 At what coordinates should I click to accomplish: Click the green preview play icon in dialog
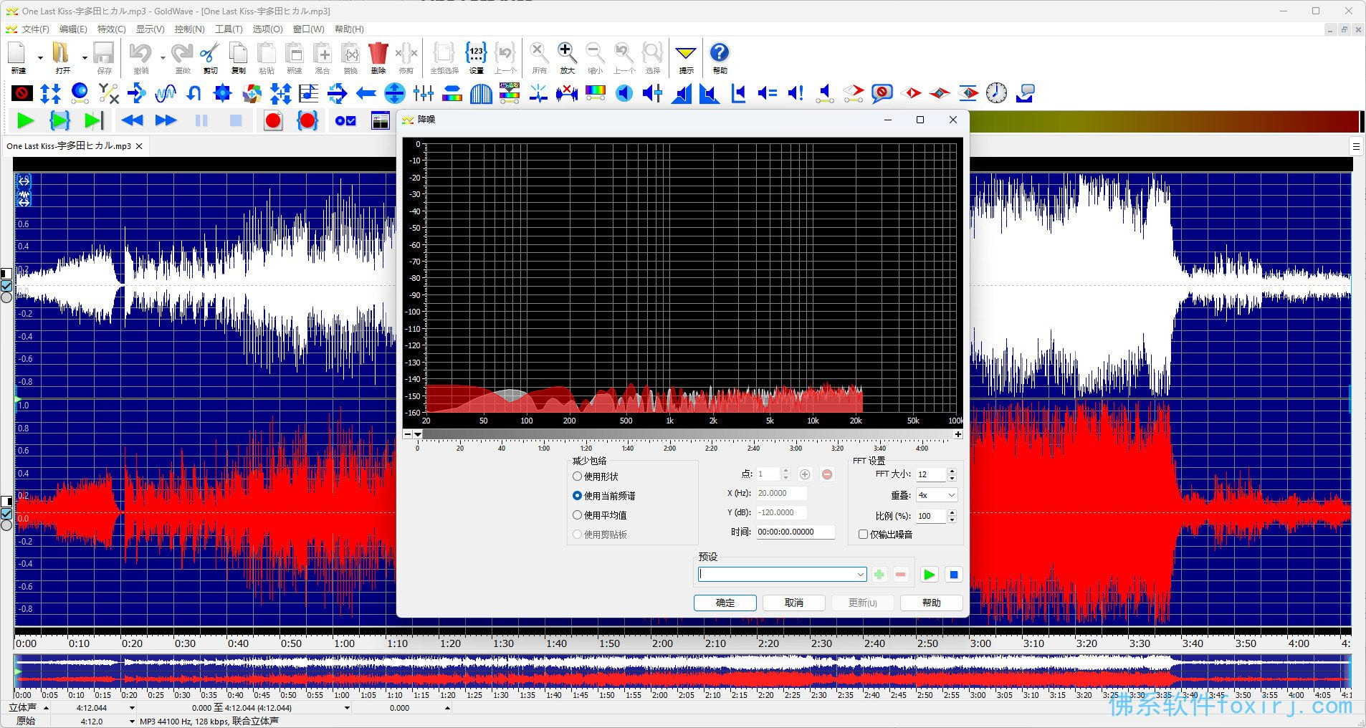929,575
